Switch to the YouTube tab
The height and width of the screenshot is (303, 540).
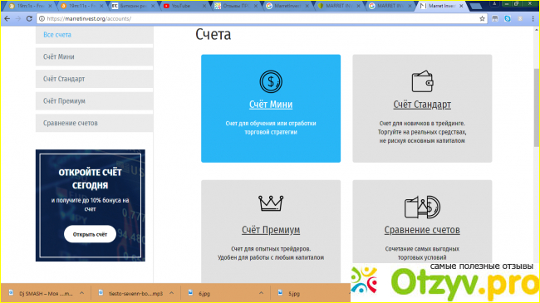(x=184, y=6)
